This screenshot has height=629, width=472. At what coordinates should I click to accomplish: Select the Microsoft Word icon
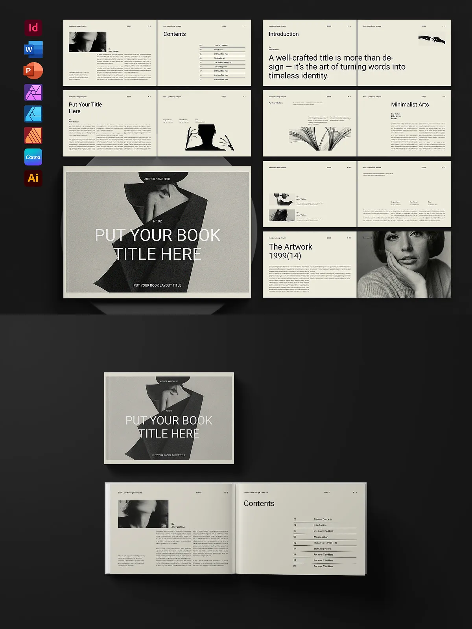[x=33, y=49]
